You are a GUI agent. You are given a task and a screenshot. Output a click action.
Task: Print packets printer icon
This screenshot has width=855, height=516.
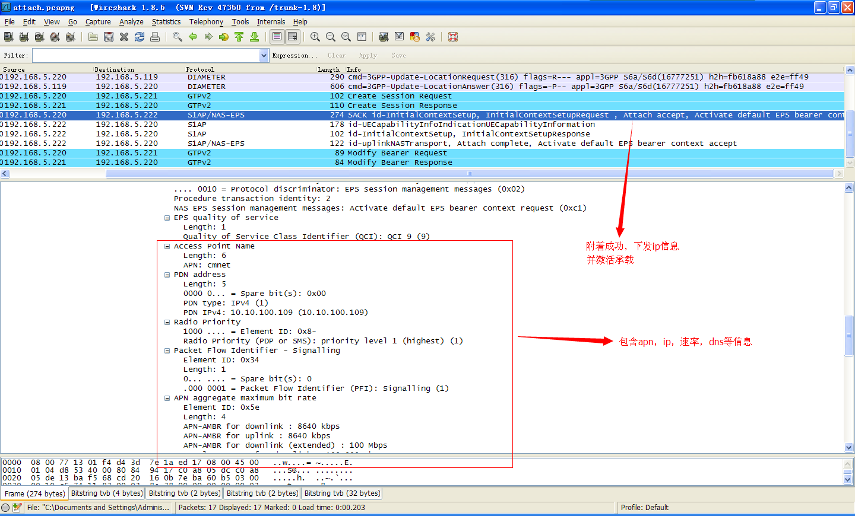[x=155, y=37]
